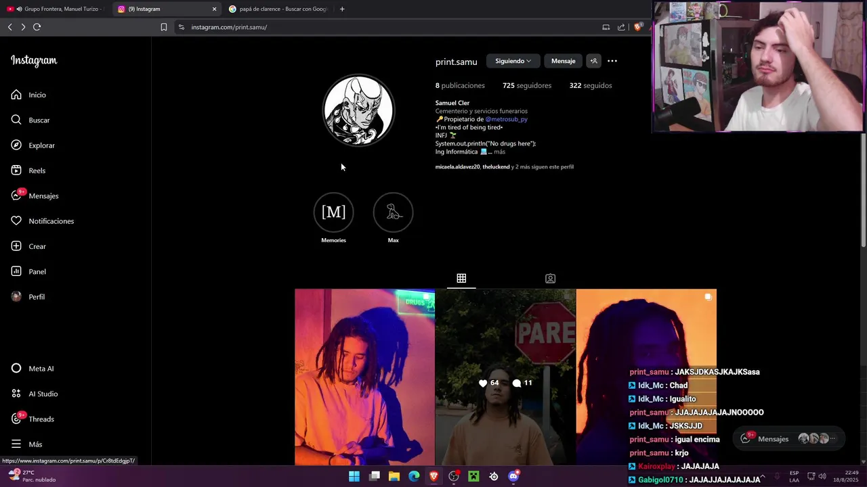
Task: Go to Inicio in Instagram sidebar
Action: point(28,95)
